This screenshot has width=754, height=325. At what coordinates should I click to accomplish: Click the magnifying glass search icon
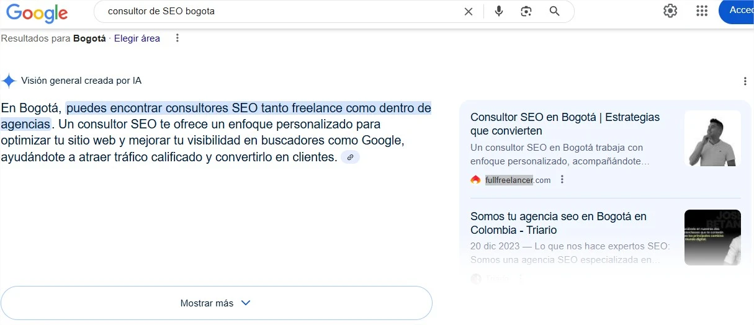pos(555,11)
